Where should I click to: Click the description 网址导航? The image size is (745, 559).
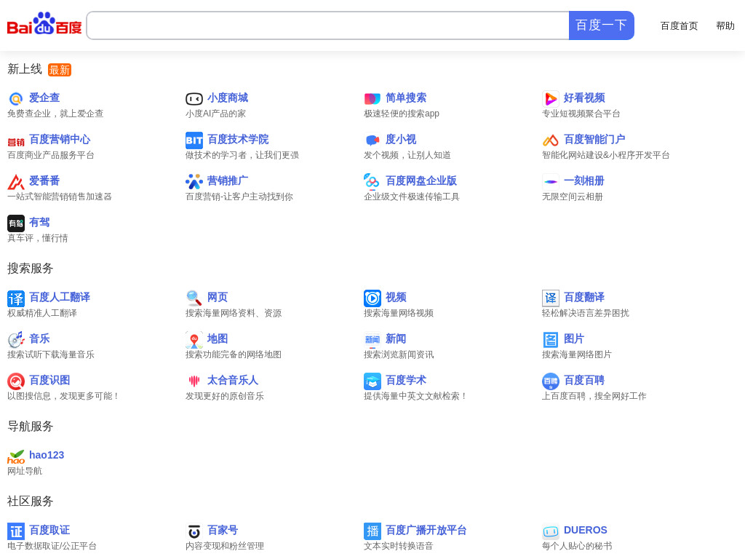click(25, 471)
